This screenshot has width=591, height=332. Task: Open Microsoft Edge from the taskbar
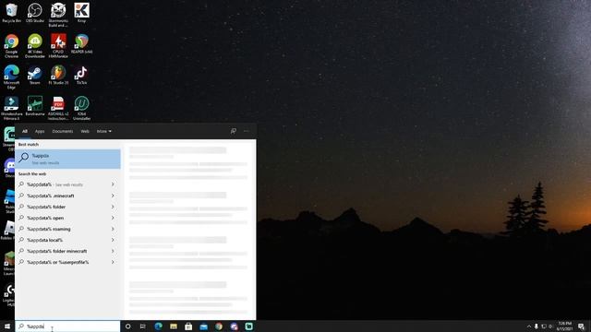click(x=158, y=326)
